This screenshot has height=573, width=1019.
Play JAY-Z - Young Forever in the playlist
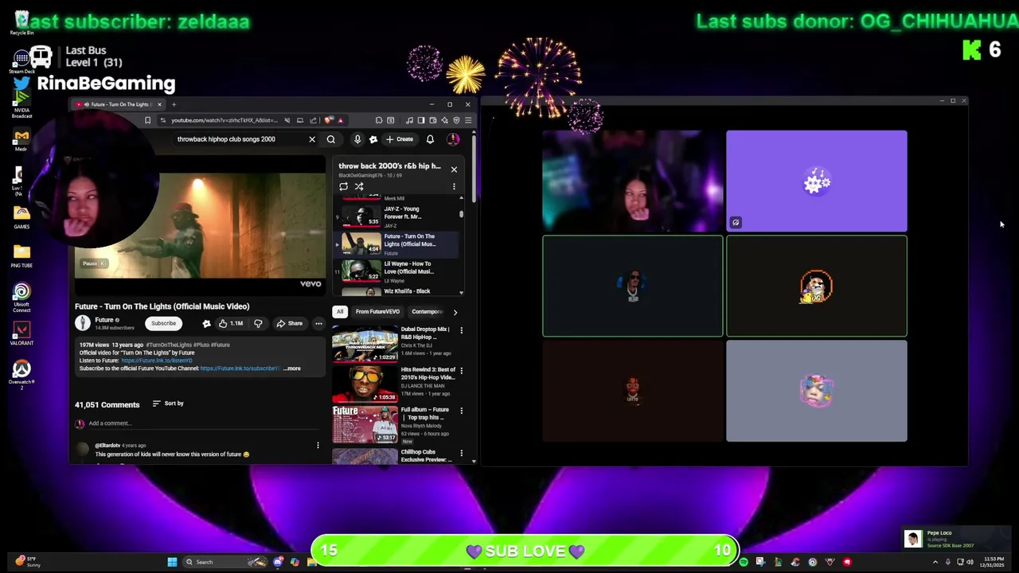(397, 216)
